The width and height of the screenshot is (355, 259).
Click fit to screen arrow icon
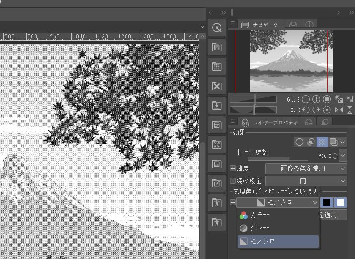[x=350, y=99]
